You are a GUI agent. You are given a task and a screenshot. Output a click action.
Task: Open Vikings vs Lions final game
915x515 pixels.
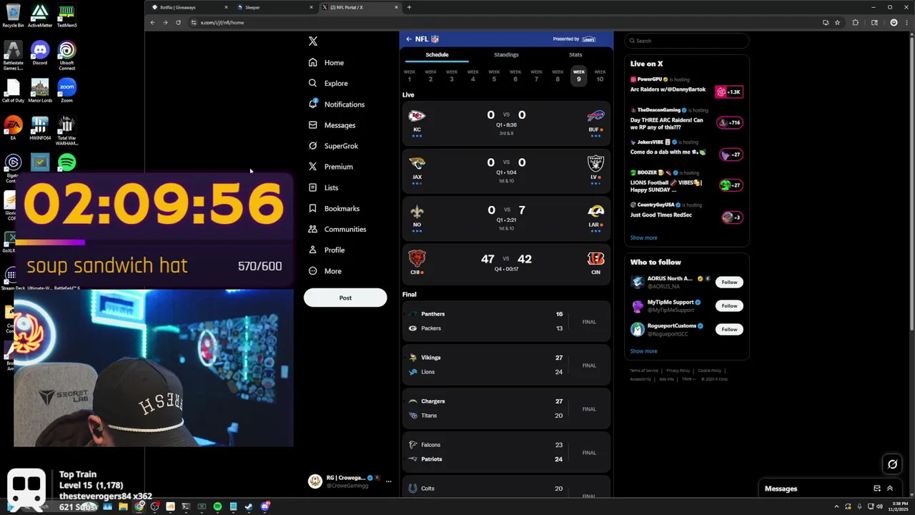506,365
